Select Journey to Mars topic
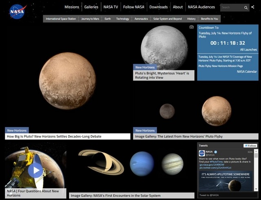261x200 pixels. pyautogui.click(x=90, y=19)
